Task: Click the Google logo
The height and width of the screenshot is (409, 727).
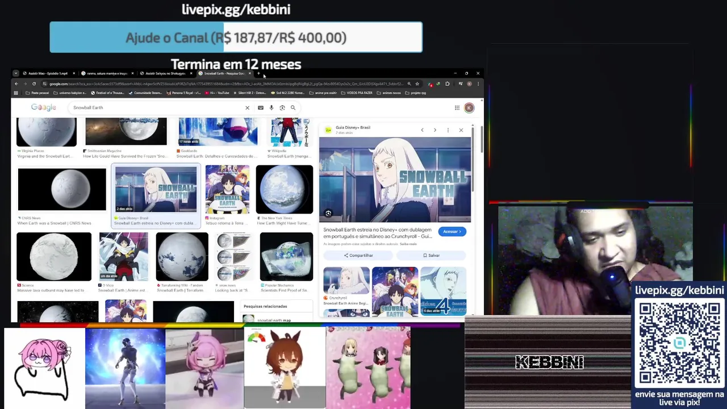Action: pyautogui.click(x=43, y=107)
